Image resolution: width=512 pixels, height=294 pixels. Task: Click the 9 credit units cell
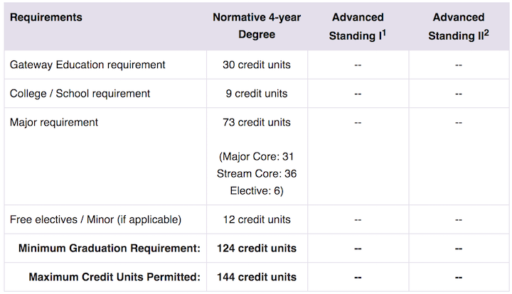click(256, 93)
